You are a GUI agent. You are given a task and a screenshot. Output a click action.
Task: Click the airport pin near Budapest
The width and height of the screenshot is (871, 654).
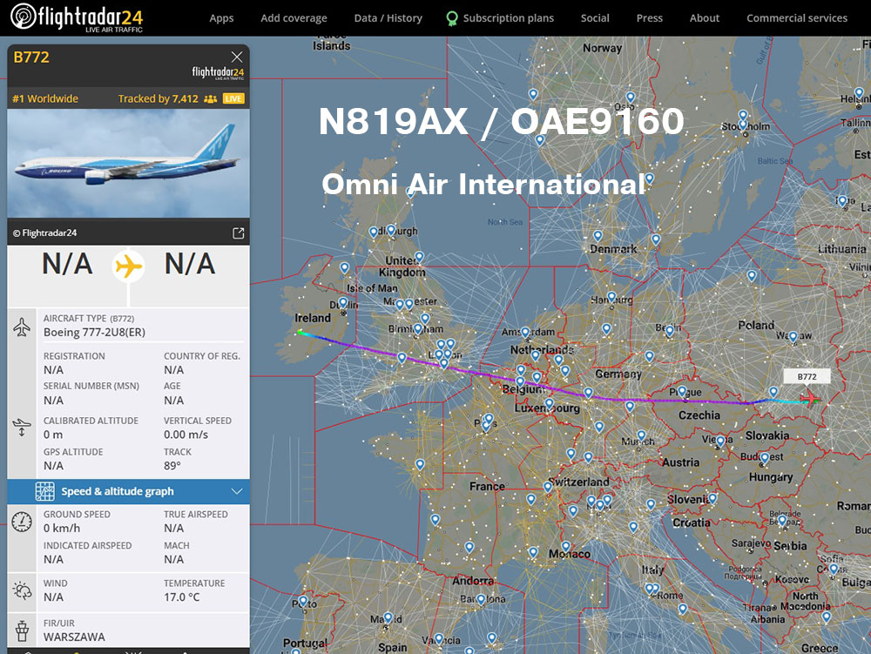coord(765,457)
